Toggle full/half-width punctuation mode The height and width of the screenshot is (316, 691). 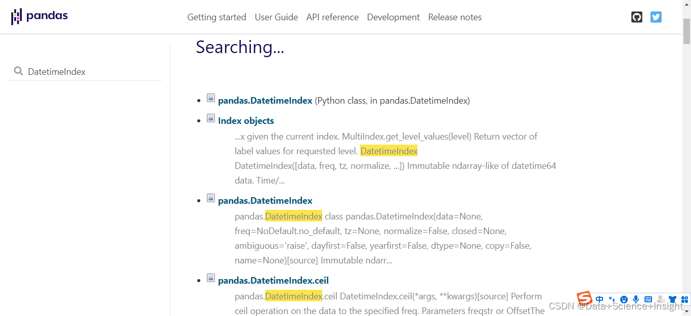612,299
